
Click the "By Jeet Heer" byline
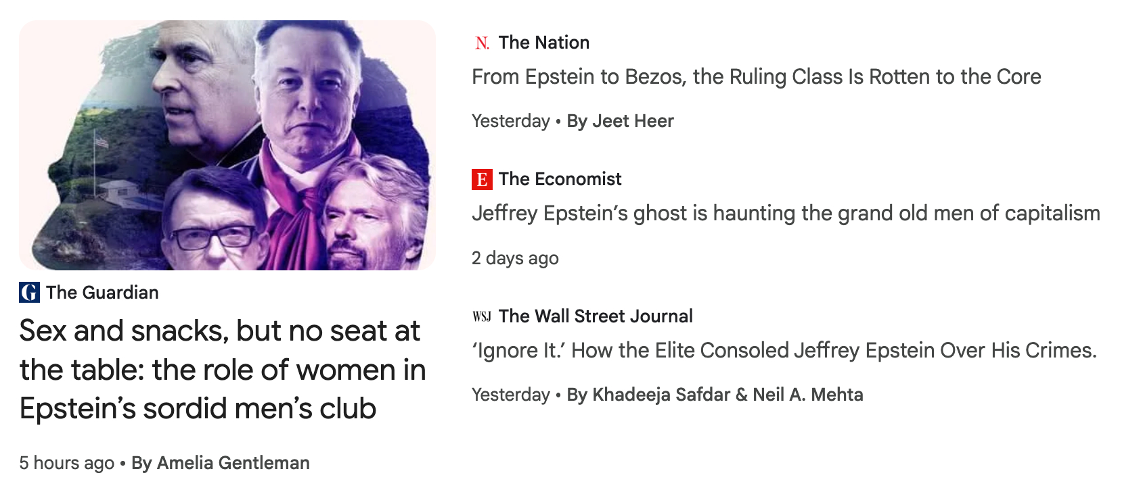[620, 121]
